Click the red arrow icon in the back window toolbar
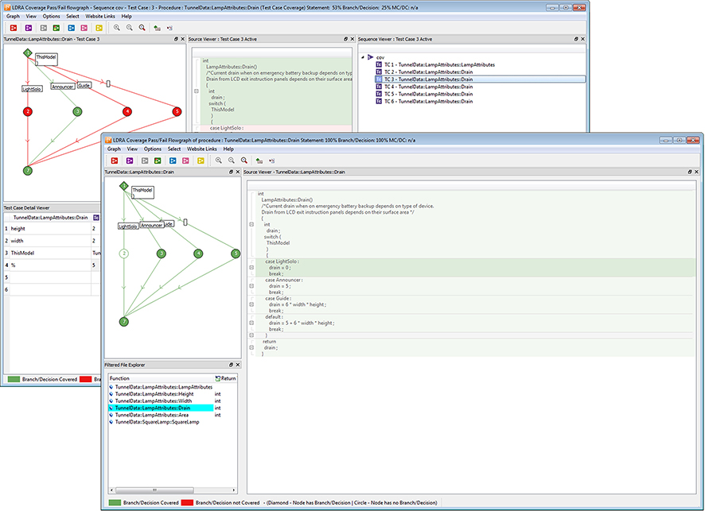Screen dimensions: 705x511 169,28
